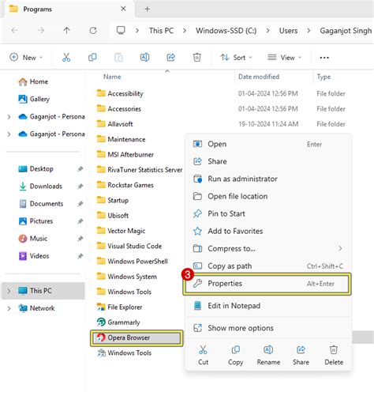Click the Delete trash icon in the toolbar
The image size is (374, 396).
point(197,57)
